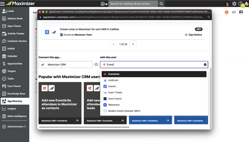
Task: Open Zap history for CallRail zap
Action: (193, 35)
